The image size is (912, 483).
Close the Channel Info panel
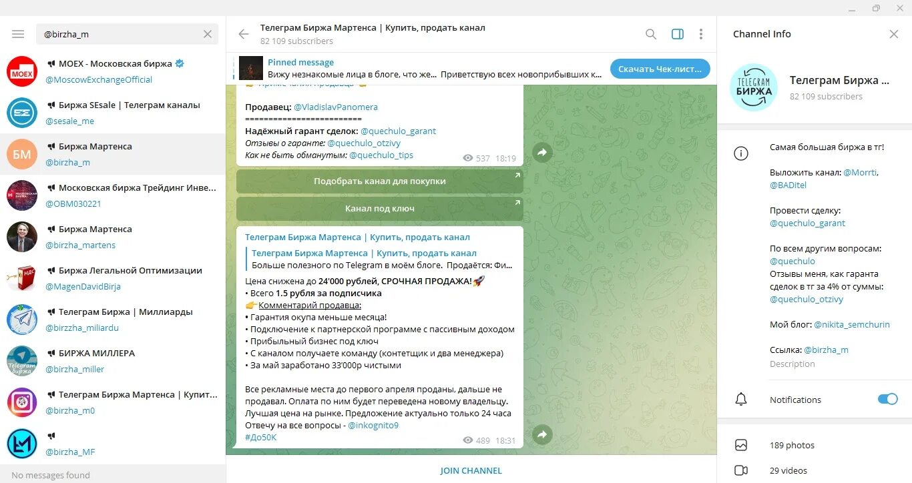coord(894,34)
